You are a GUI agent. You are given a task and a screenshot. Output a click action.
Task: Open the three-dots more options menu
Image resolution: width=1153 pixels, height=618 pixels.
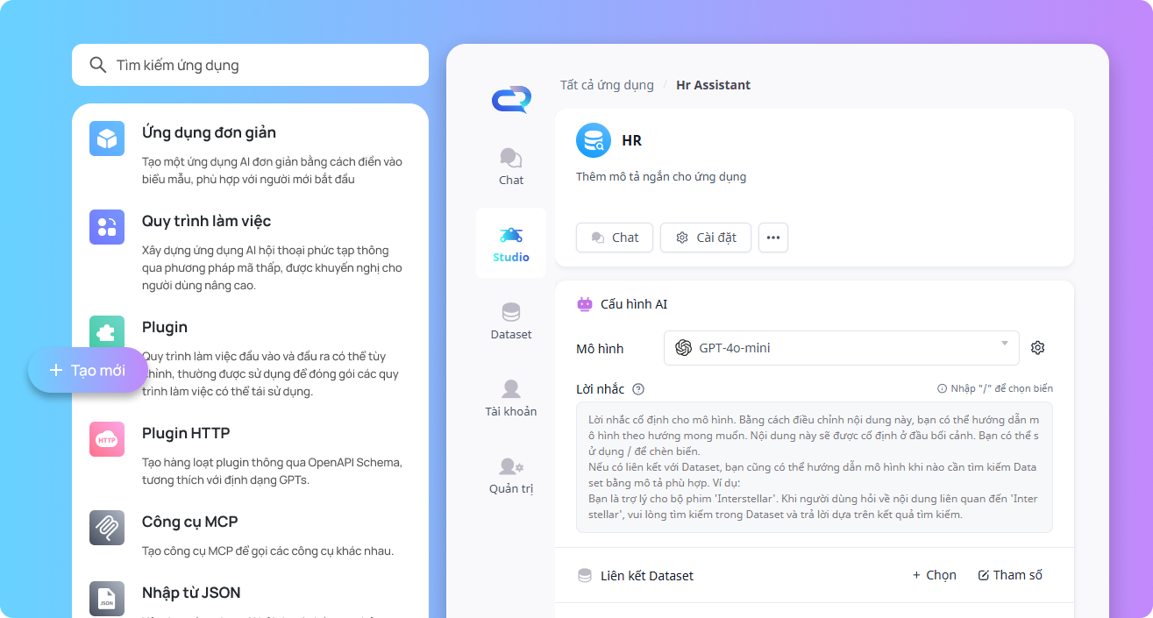772,238
